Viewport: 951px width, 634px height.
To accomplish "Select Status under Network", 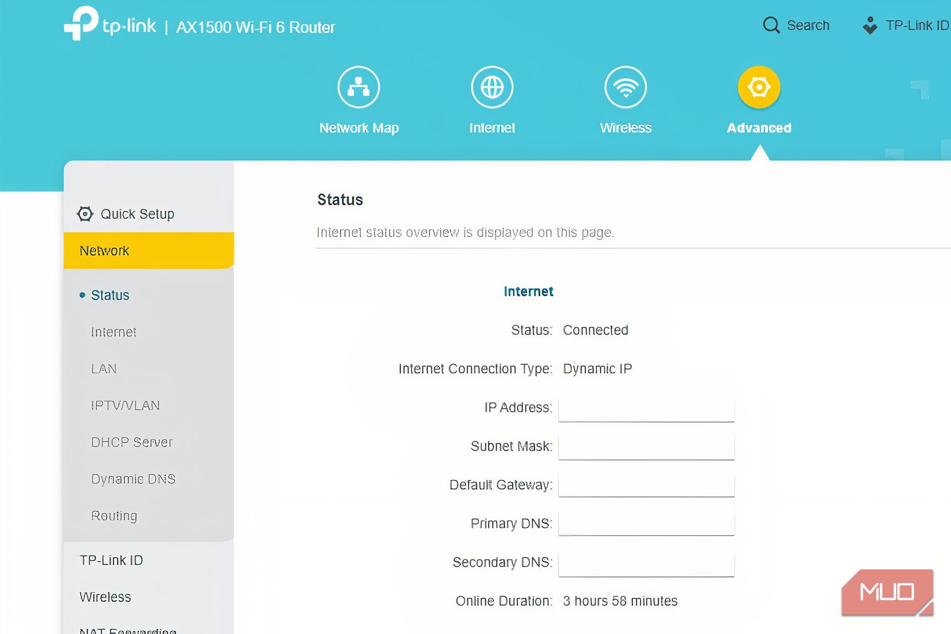I will pyautogui.click(x=110, y=295).
